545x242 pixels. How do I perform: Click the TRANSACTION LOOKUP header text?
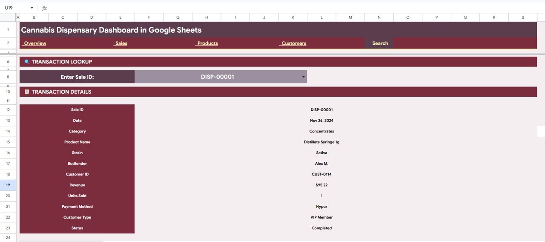62,62
